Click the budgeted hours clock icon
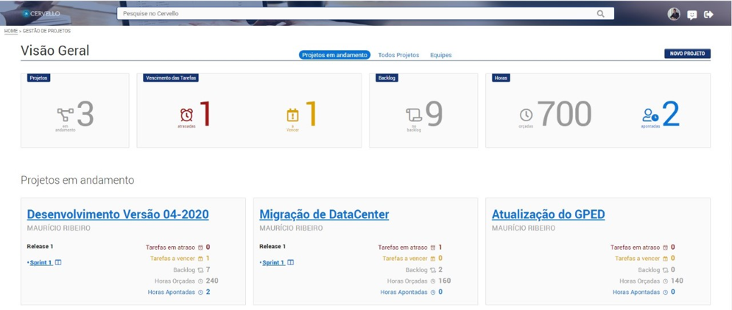The width and height of the screenshot is (732, 310). coord(526,115)
